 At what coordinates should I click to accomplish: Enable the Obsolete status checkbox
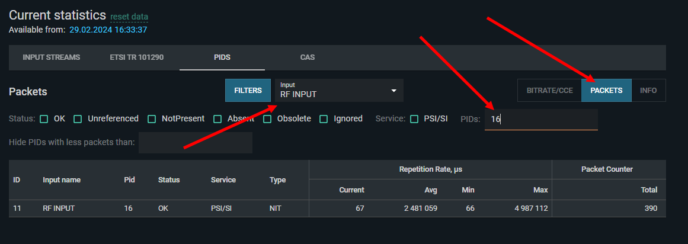click(x=268, y=119)
